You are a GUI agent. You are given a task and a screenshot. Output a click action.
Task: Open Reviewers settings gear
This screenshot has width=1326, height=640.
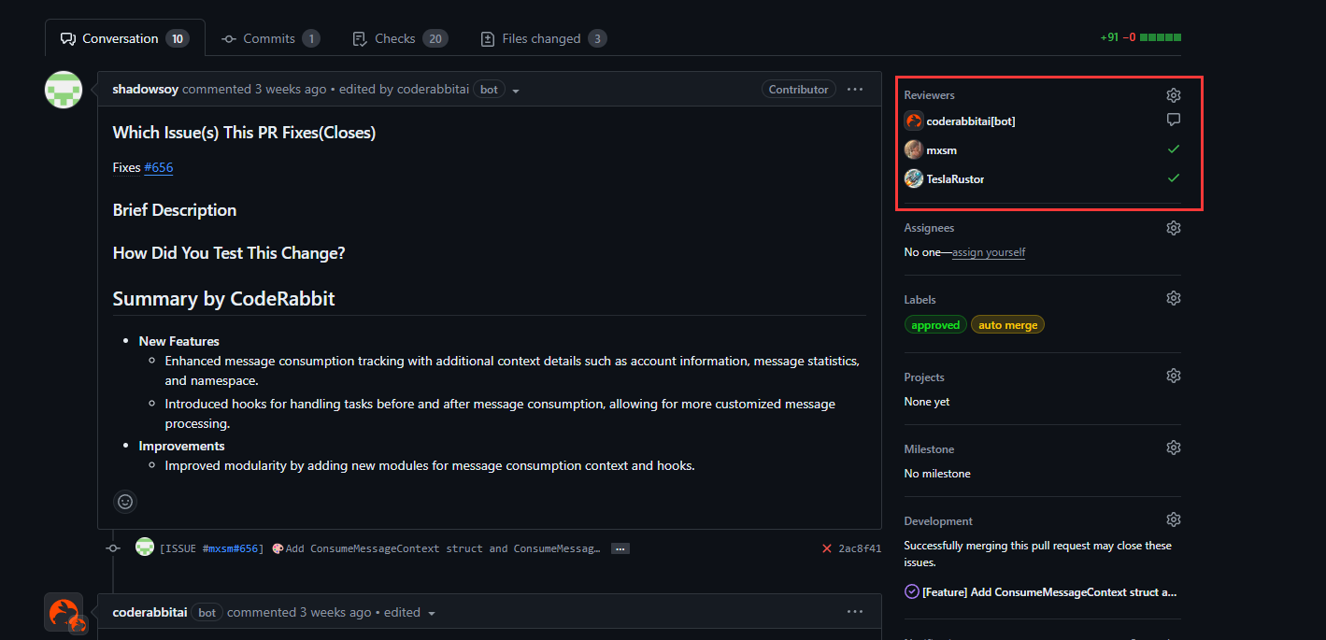coord(1174,94)
